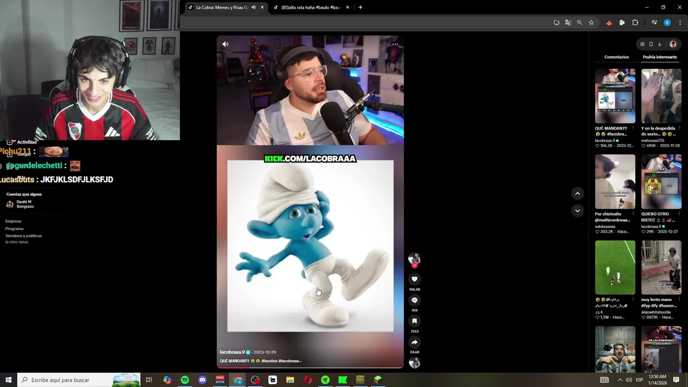The image size is (688, 387).
Task: Go to next video with down chevron
Action: [x=577, y=211]
